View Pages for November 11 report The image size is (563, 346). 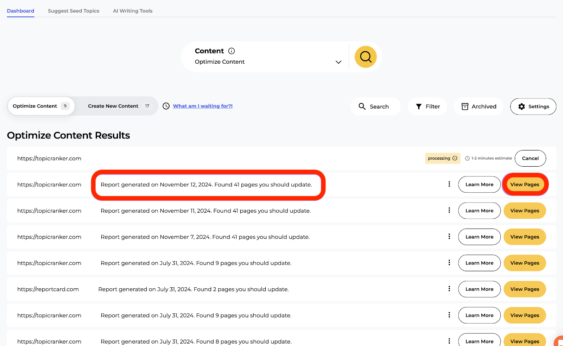pos(525,211)
